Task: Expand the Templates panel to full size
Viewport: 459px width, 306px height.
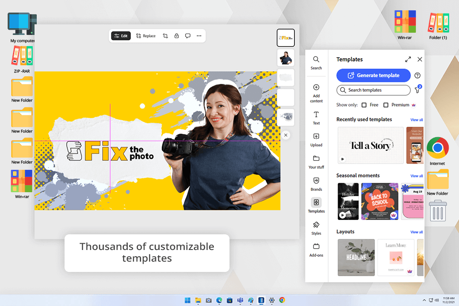Action: 408,60
